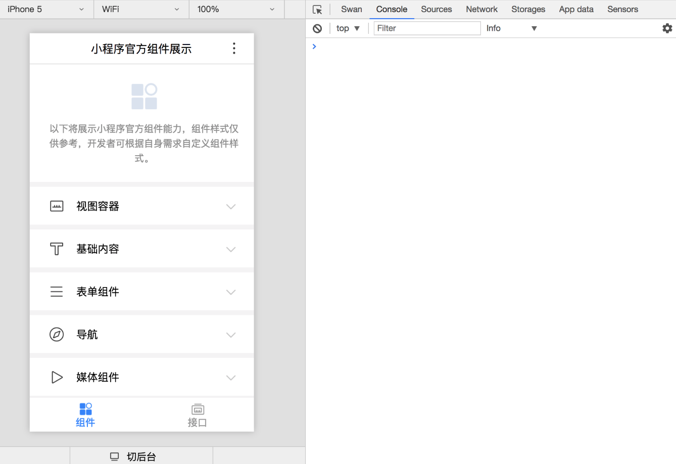Open the 100% zoom level dropdown

tap(235, 9)
